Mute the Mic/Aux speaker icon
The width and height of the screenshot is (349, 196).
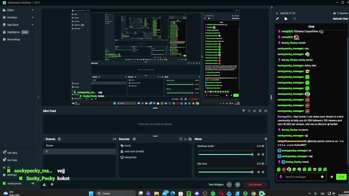point(258,172)
